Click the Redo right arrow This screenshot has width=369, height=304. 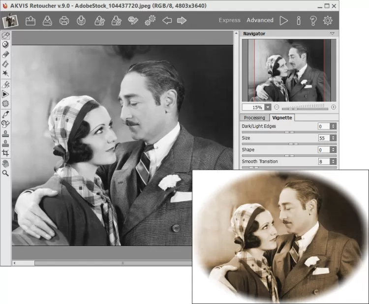tap(182, 21)
